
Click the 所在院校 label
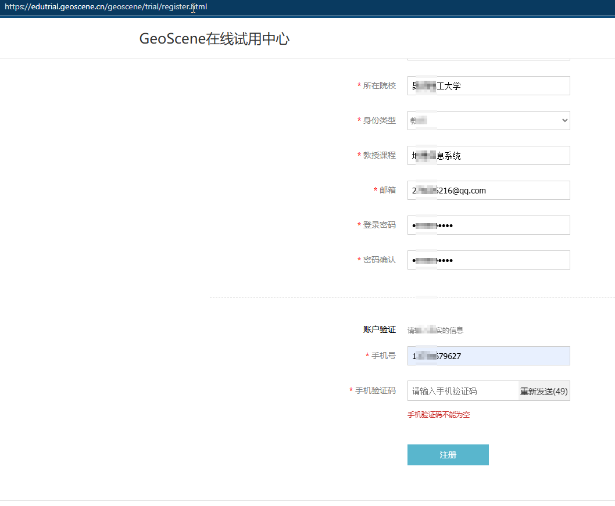pyautogui.click(x=379, y=85)
